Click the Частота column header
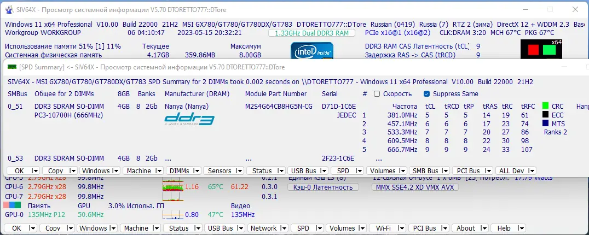The image size is (589, 235). [x=405, y=107]
